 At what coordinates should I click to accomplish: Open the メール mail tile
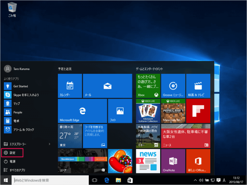(x=107, y=86)
